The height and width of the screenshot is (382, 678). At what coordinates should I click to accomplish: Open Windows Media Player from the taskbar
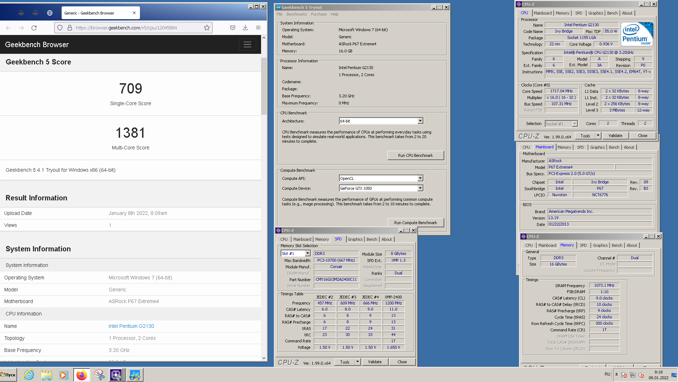point(63,375)
